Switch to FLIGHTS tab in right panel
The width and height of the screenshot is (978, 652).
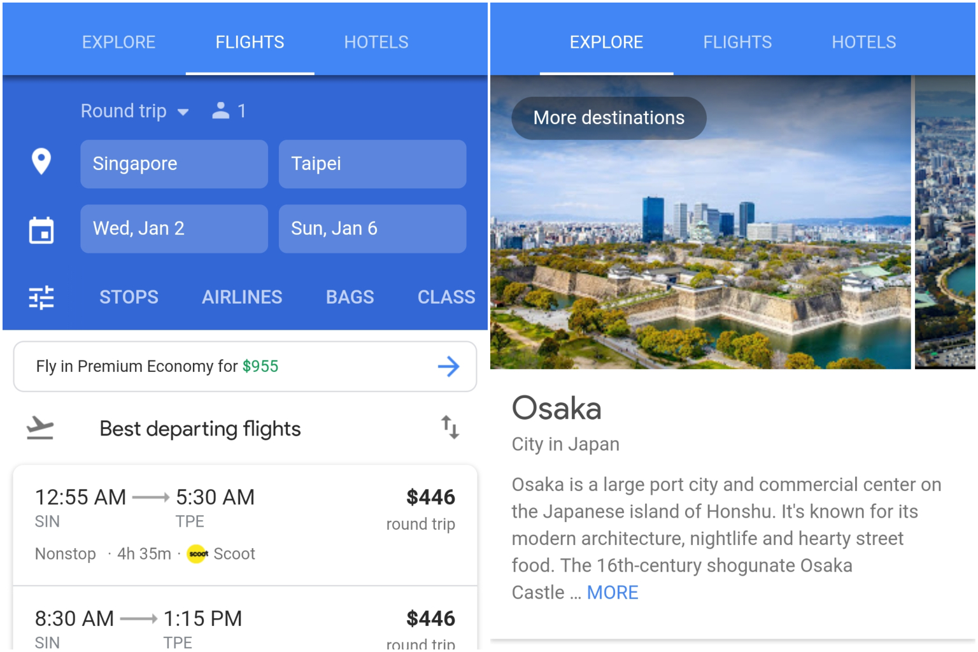(x=737, y=43)
